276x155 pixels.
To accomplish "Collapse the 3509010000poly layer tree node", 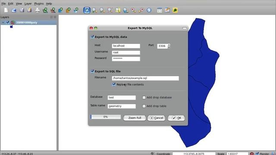I will (3, 22).
